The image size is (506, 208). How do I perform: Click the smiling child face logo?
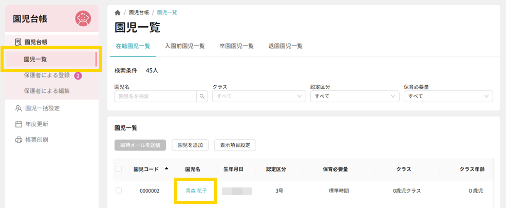pyautogui.click(x=83, y=19)
